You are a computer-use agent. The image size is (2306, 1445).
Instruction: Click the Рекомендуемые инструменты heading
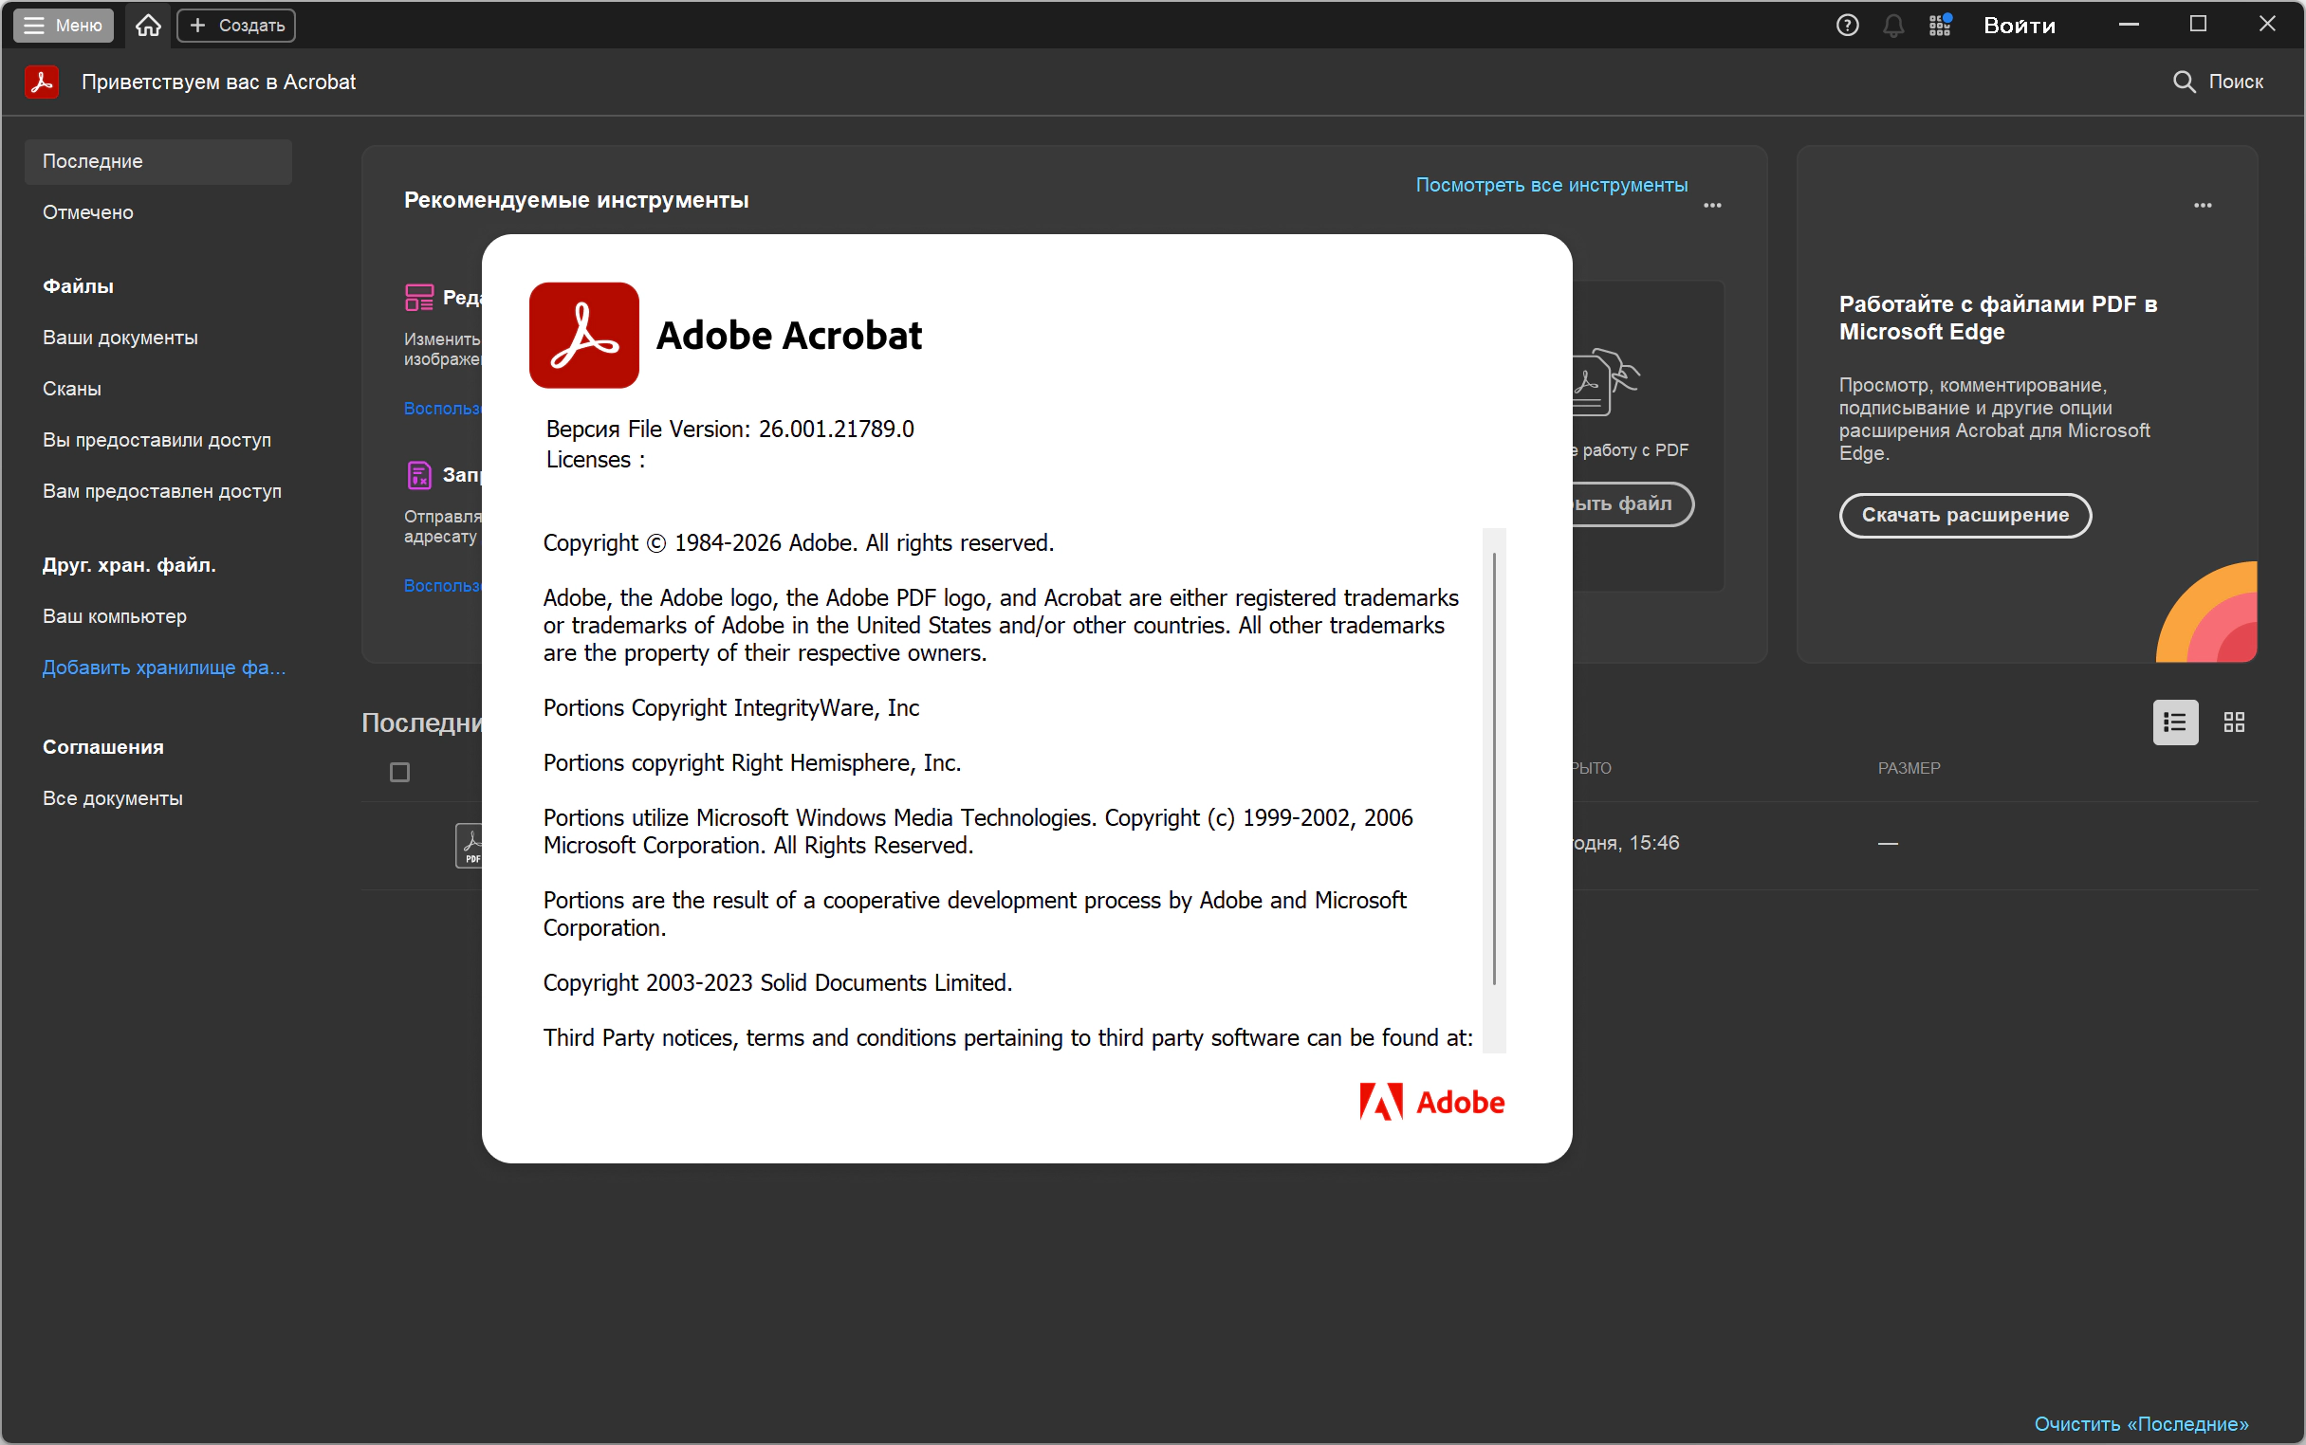577,200
